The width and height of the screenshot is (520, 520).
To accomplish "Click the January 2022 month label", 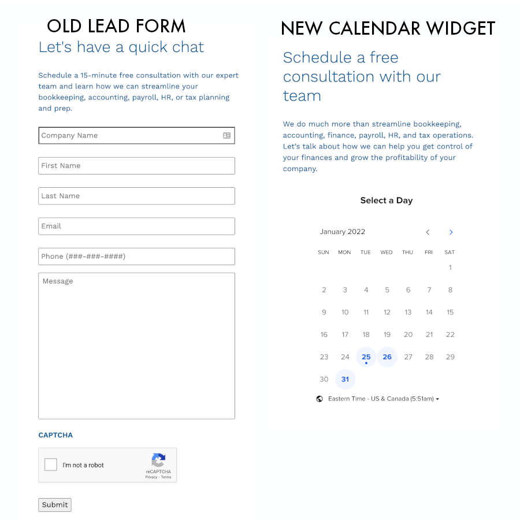I will tap(342, 232).
